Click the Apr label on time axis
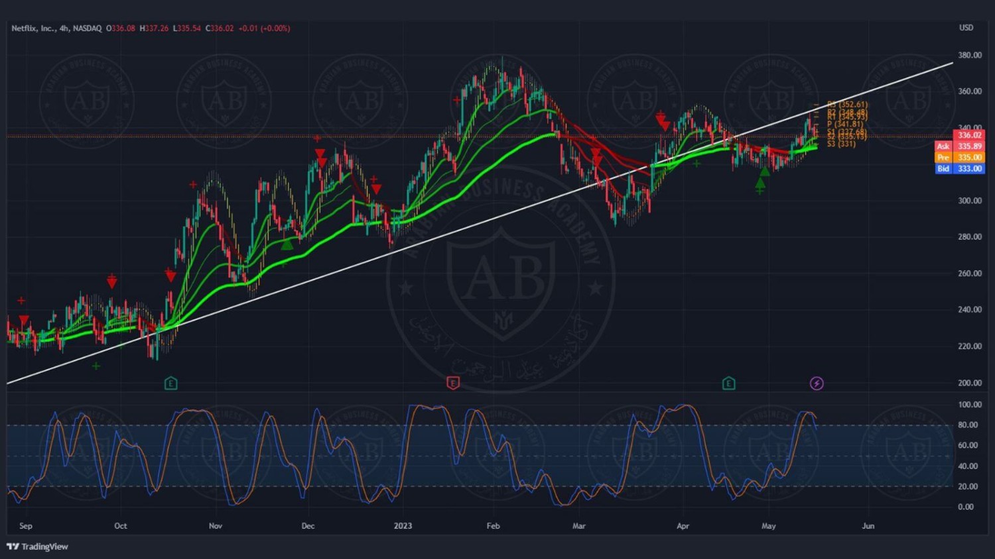Viewport: 995px width, 559px height. click(x=683, y=526)
